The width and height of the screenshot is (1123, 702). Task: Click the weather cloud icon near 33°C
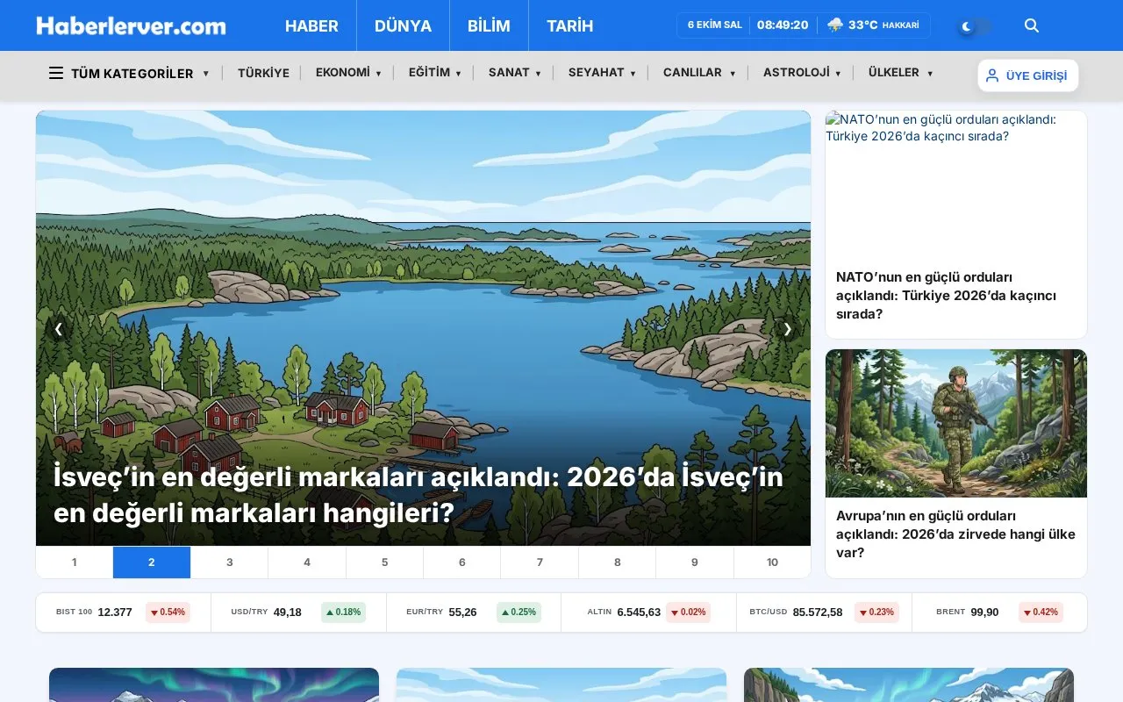[x=835, y=25]
